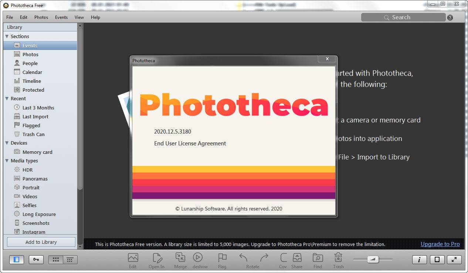Click the key password-protection button
This screenshot has width=468, height=273.
[36, 260]
